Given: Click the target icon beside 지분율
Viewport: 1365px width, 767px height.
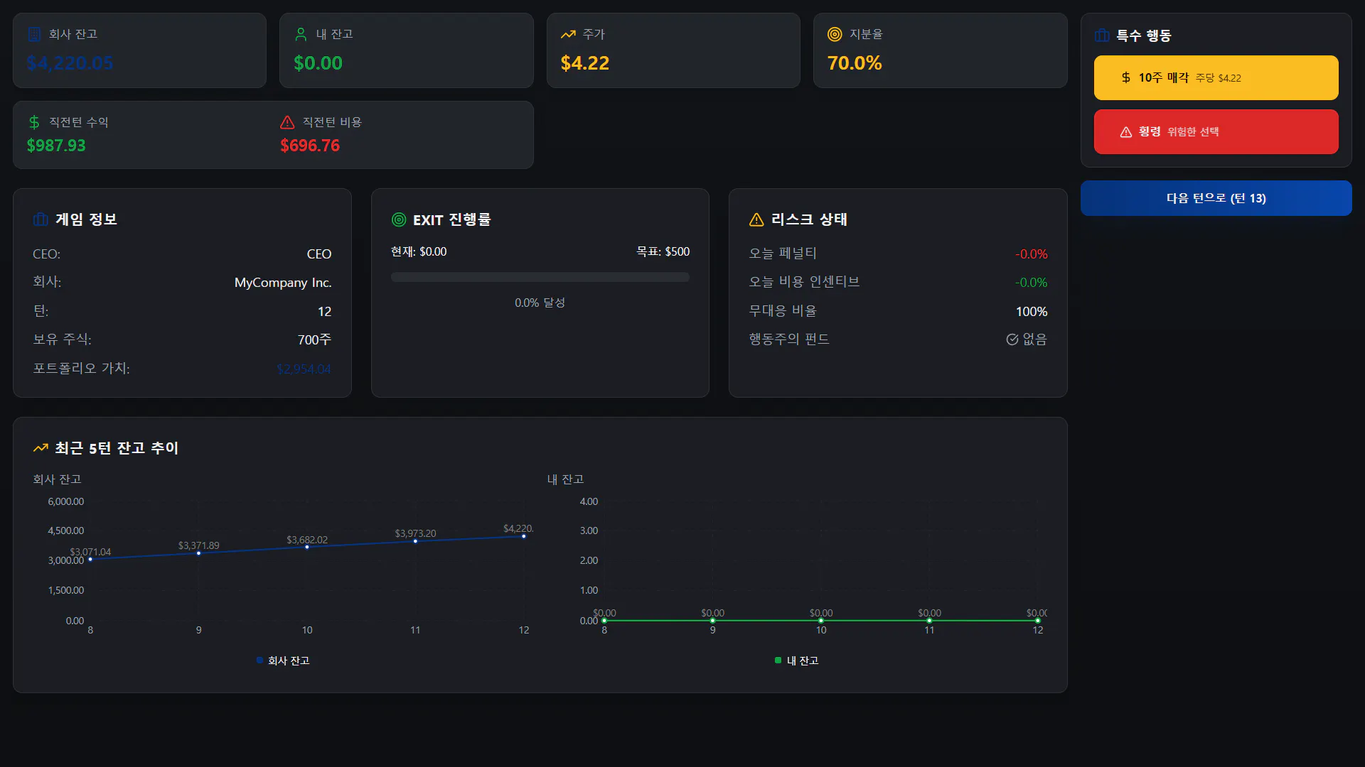Looking at the screenshot, I should pos(835,34).
